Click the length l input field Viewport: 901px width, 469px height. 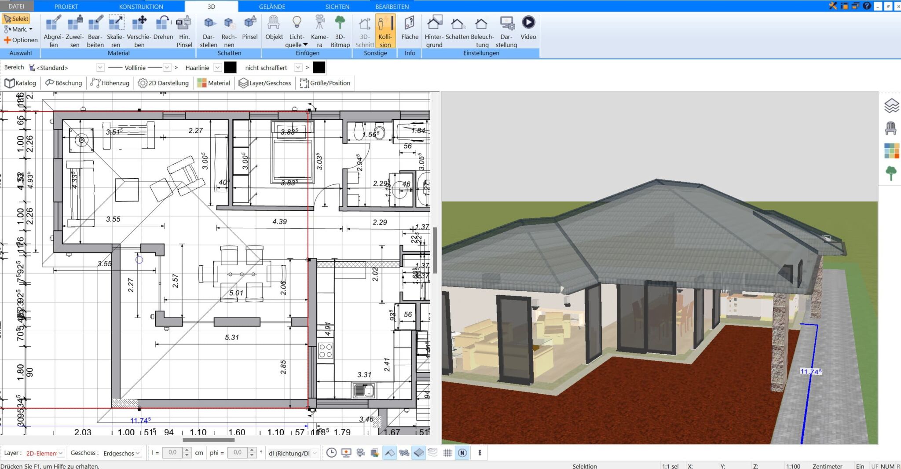(x=172, y=453)
